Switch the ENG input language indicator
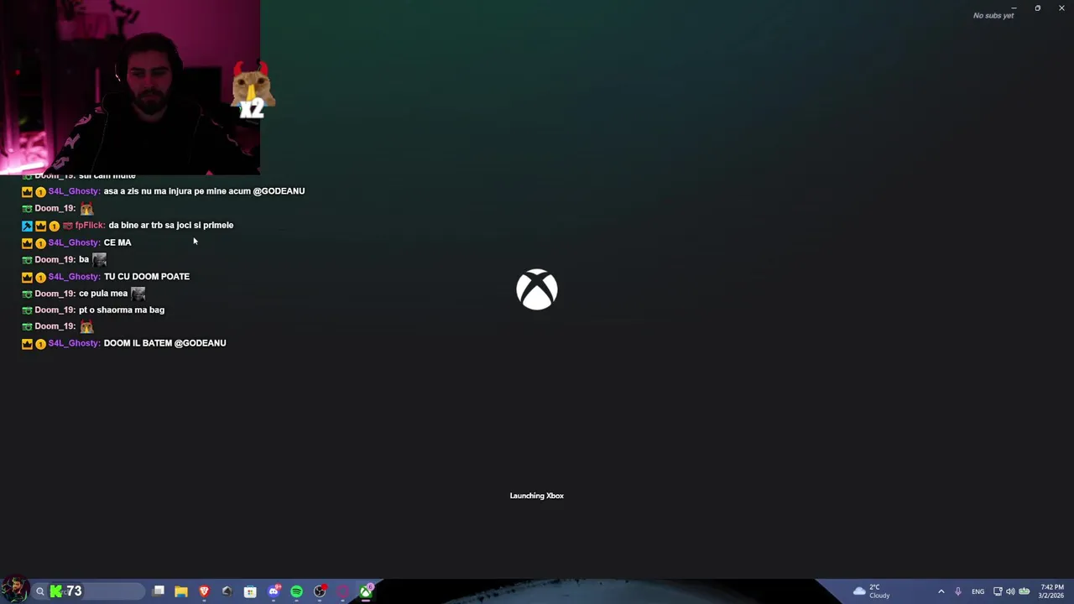 tap(978, 591)
